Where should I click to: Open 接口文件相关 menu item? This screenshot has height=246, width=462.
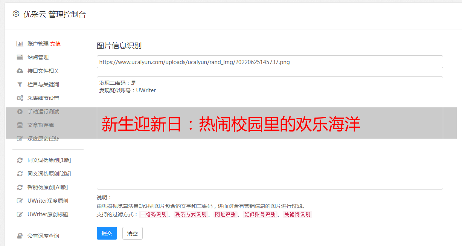pos(43,71)
